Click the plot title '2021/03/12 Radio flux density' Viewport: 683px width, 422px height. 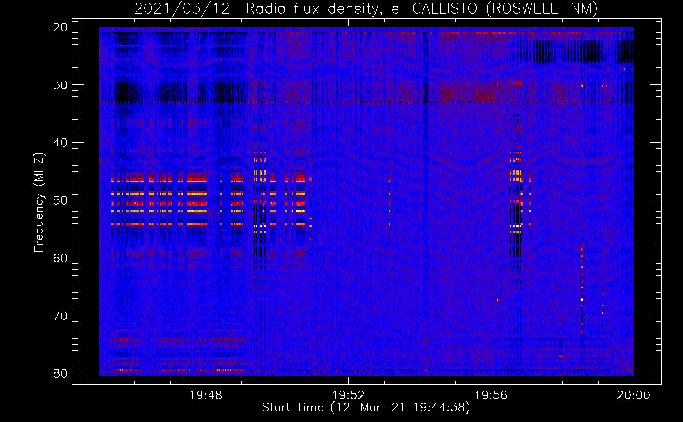(x=258, y=9)
